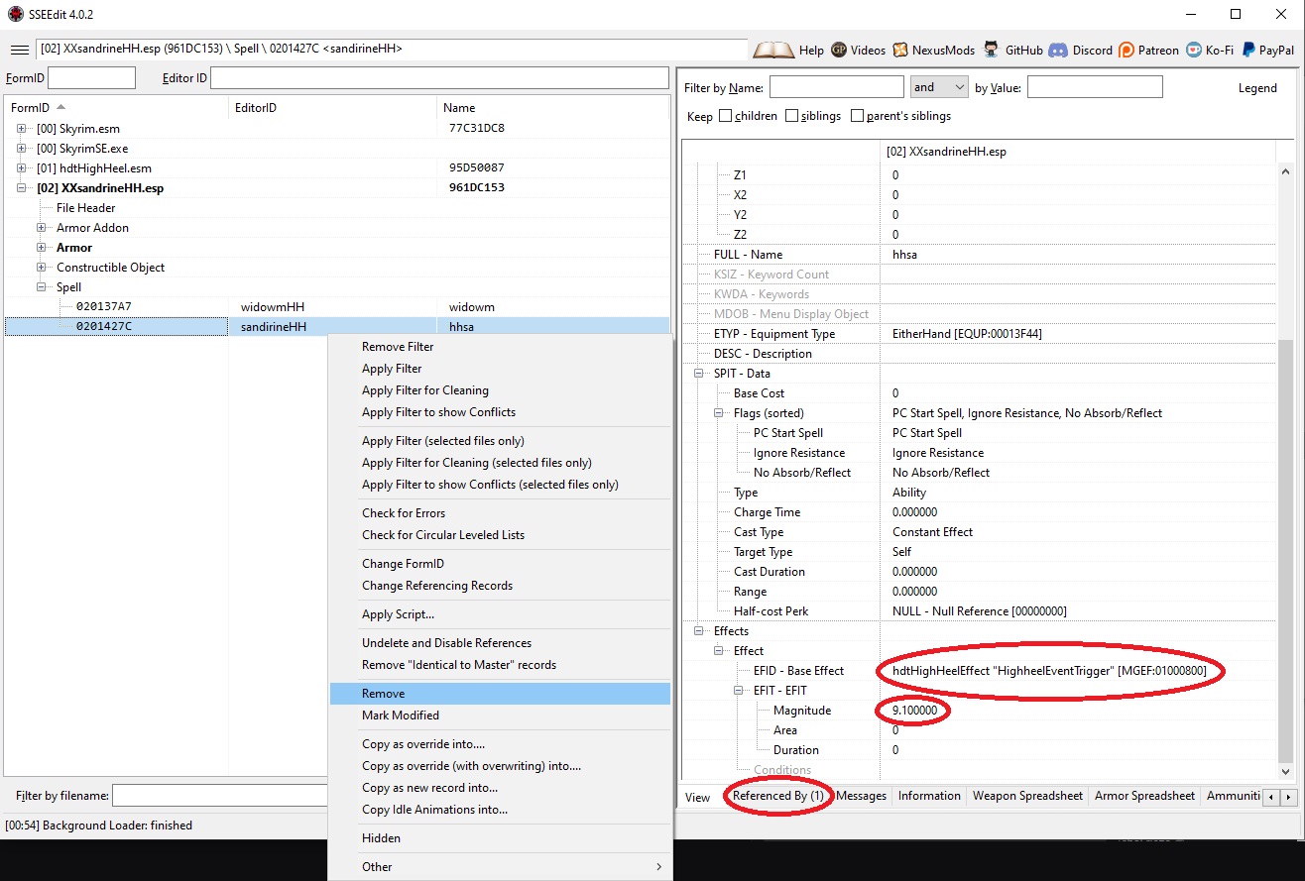Click the Legend button
Image resolution: width=1305 pixels, height=881 pixels.
pos(1257,88)
